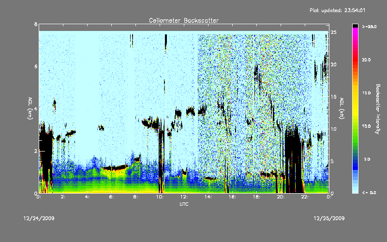Select the "Backscatter Intensity" colorbar label

[x=378, y=109]
